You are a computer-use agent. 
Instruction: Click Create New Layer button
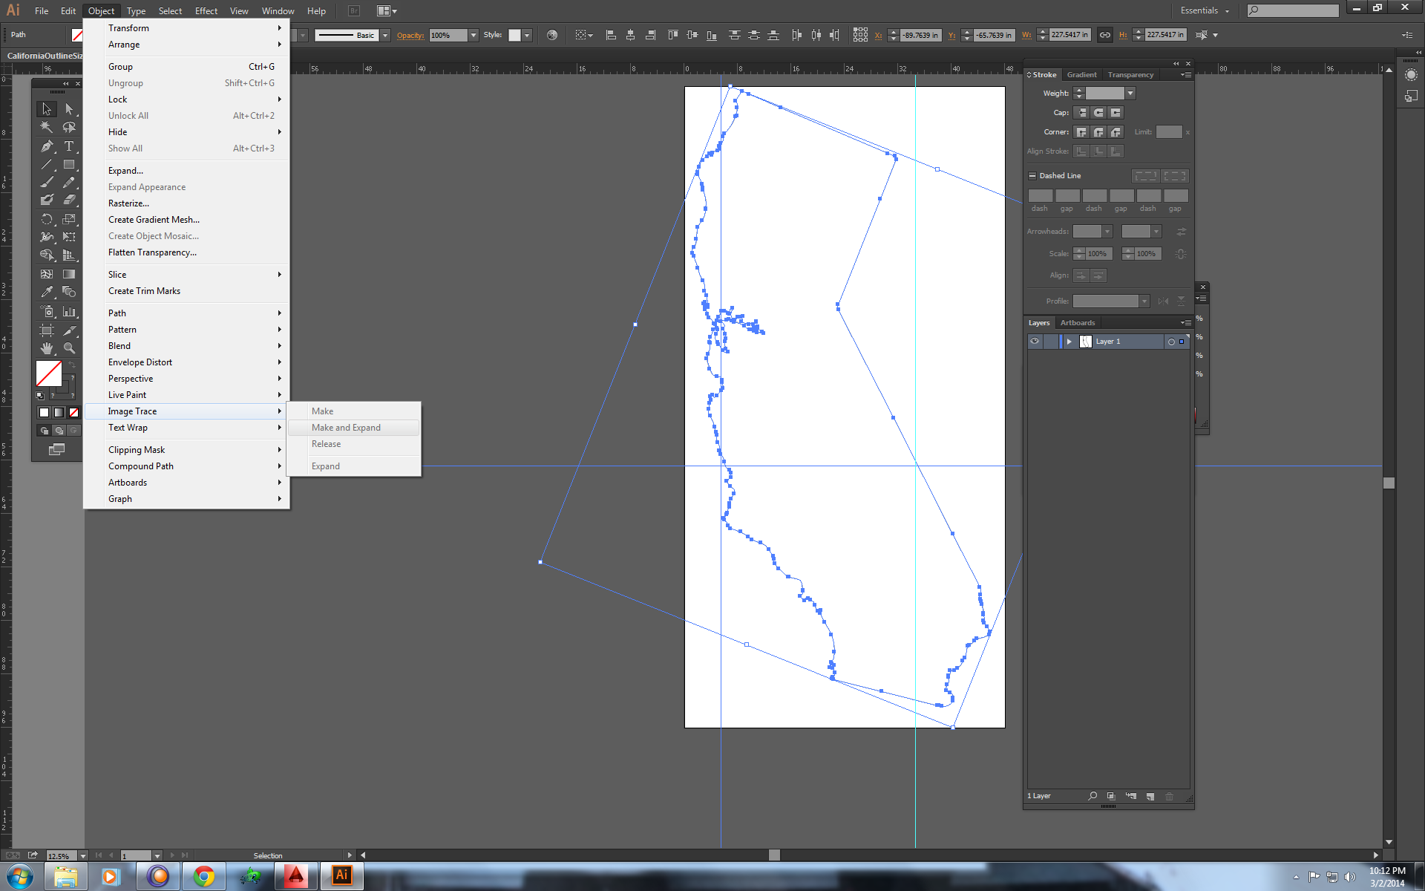(1150, 796)
